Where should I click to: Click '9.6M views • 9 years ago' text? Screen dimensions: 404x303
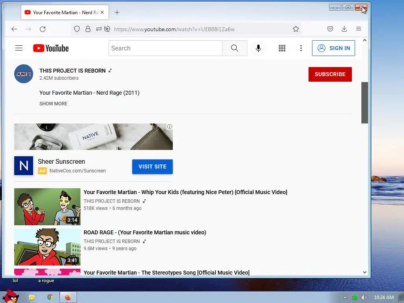(110, 249)
